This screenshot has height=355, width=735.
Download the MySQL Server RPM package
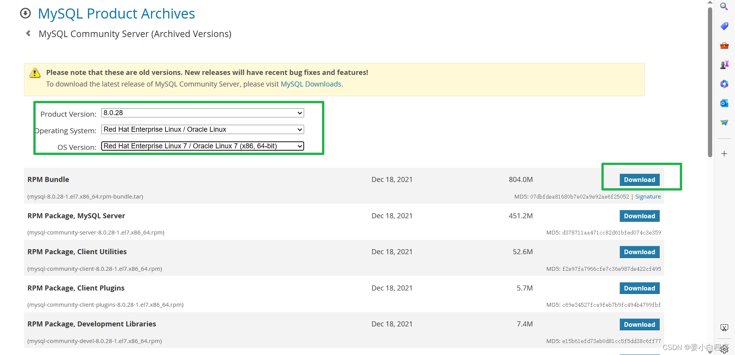coord(640,216)
